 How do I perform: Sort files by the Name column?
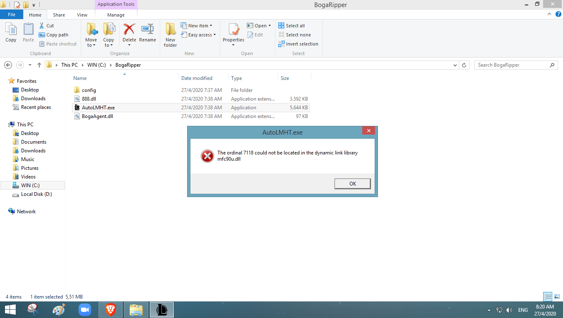(80, 78)
